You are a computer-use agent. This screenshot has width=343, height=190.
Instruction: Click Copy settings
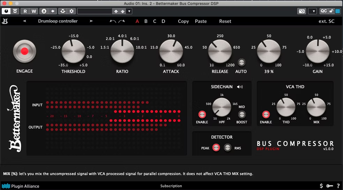click(x=183, y=21)
